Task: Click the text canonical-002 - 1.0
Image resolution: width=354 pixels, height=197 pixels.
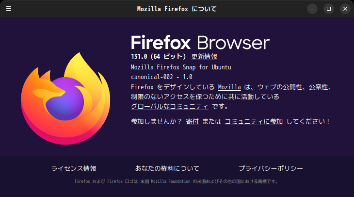Action: pyautogui.click(x=161, y=77)
